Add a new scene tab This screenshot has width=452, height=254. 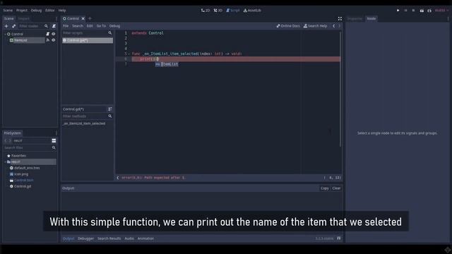[x=90, y=18]
